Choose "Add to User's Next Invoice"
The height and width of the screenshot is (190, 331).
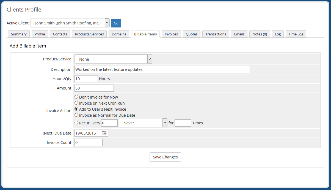tap(76, 109)
